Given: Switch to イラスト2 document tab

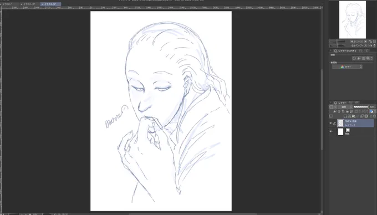Looking at the screenshot, I should tap(29, 4).
